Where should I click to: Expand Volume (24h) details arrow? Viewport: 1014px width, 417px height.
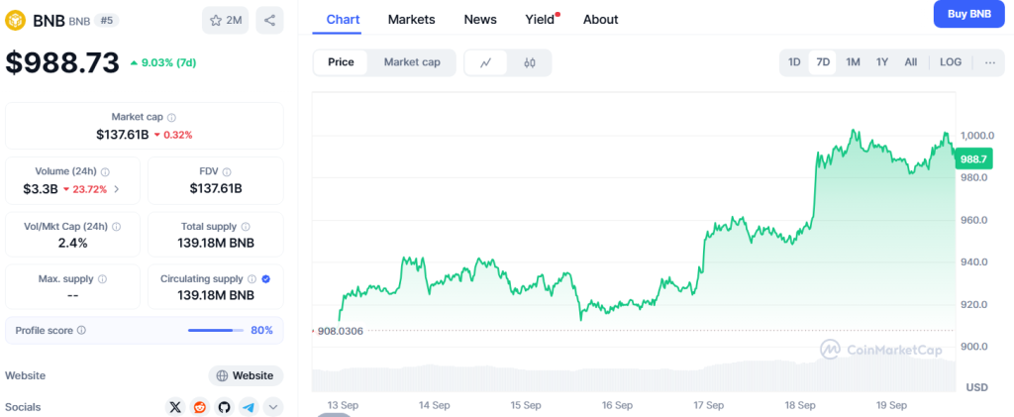pyautogui.click(x=117, y=189)
